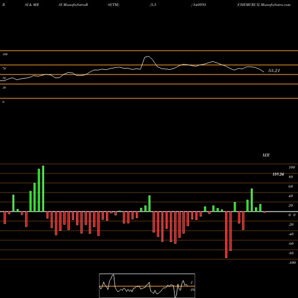Click the 80 label on MR right axis
This screenshot has height=298, width=298.
click(x=291, y=177)
